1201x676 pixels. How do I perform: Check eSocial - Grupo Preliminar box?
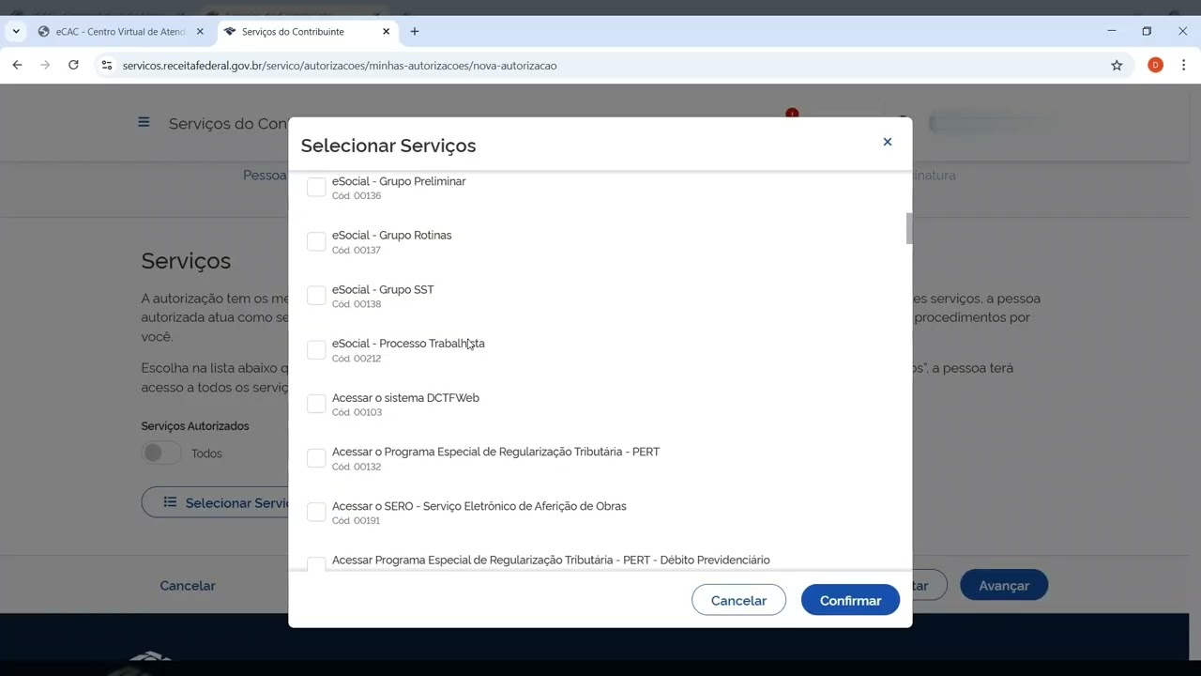(316, 187)
